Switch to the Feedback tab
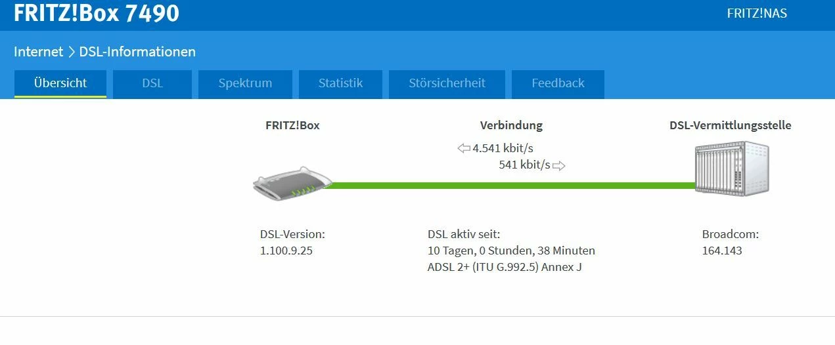This screenshot has width=835, height=345. point(558,83)
